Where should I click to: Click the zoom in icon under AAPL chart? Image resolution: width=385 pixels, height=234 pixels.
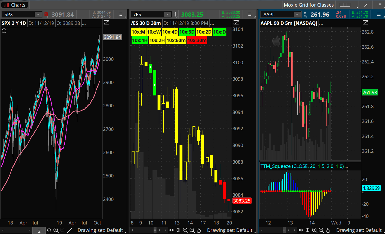(315, 230)
